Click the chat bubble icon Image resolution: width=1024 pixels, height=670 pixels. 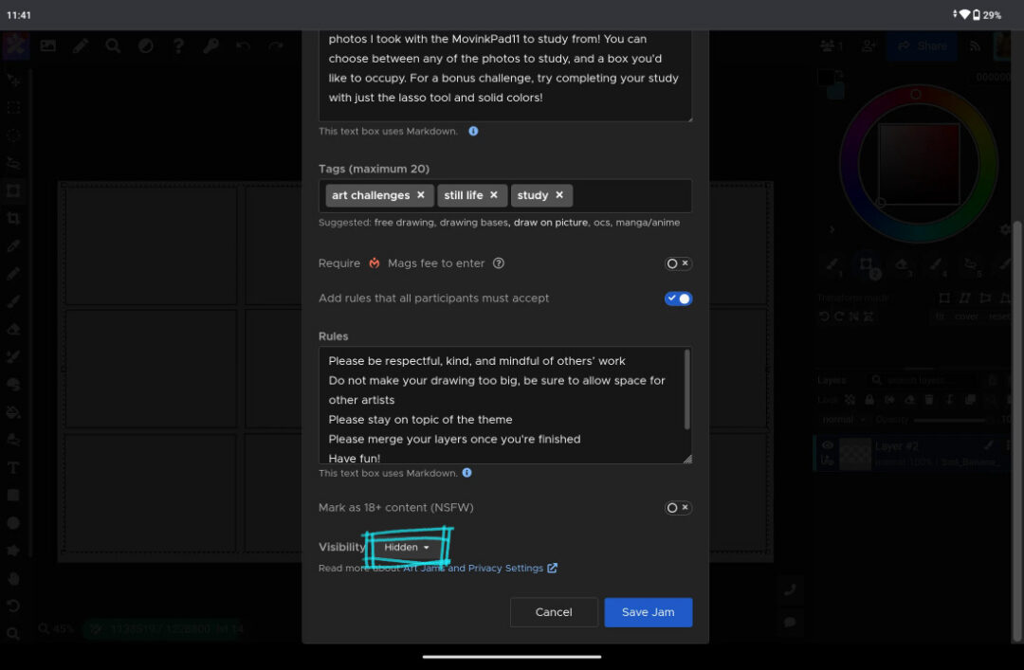click(x=790, y=622)
